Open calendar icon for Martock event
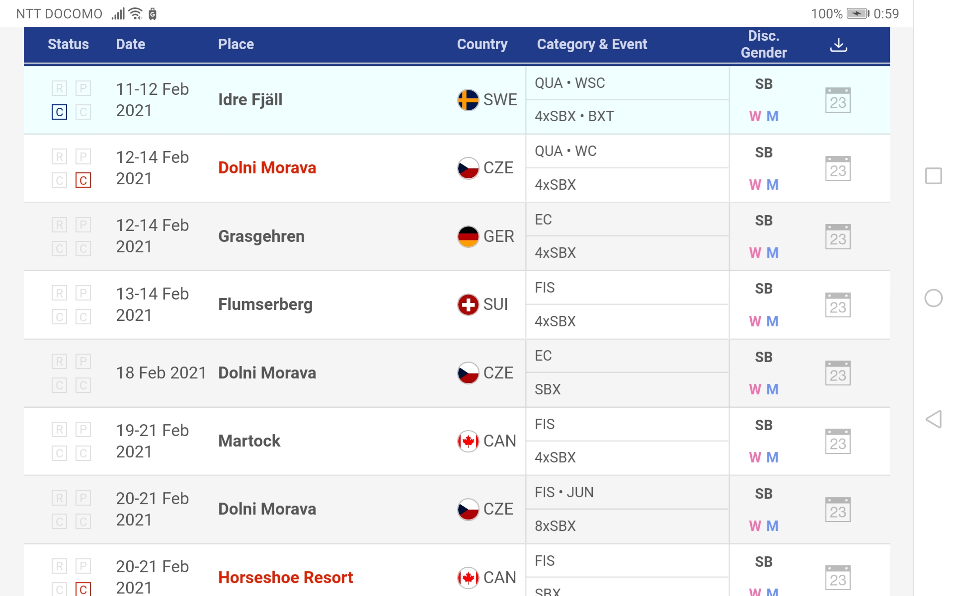The height and width of the screenshot is (596, 954). [x=838, y=442]
